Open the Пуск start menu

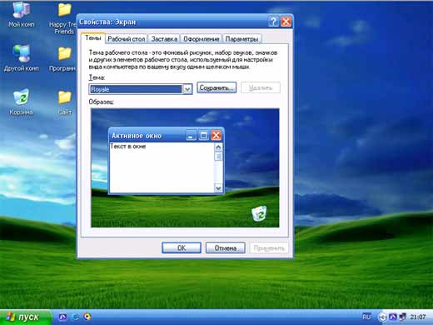point(26,317)
